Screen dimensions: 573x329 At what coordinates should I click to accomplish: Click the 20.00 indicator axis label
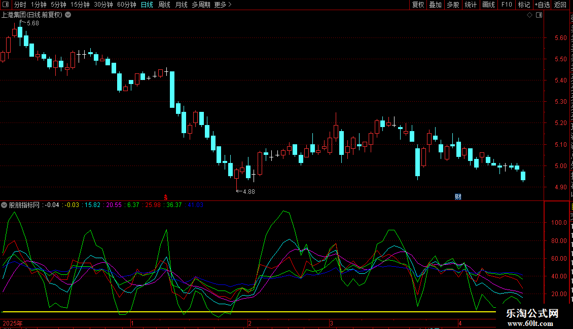coord(559,294)
